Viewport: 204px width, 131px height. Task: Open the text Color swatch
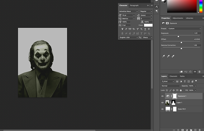pyautogui.click(x=148, y=25)
